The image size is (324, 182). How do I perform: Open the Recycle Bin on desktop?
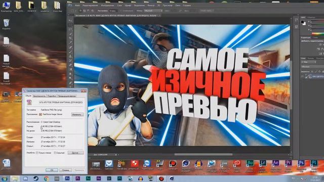click(6, 24)
